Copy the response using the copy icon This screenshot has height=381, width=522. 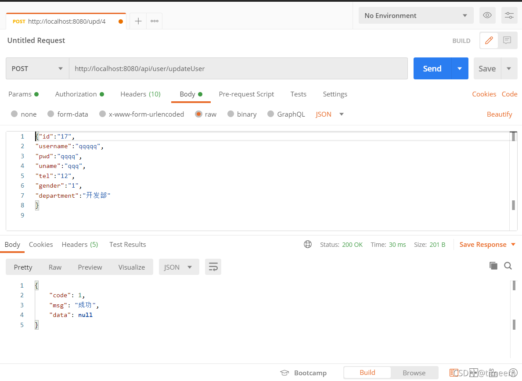tap(493, 266)
